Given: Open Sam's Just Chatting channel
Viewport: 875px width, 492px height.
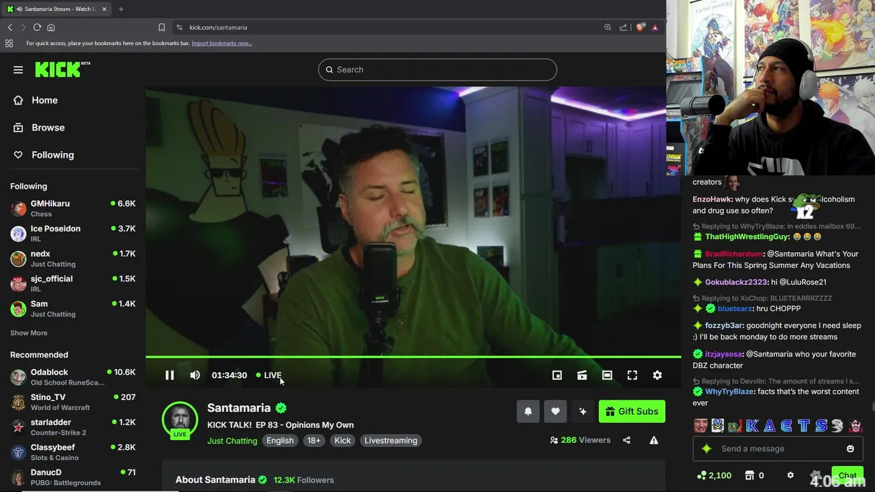Looking at the screenshot, I should (72, 309).
